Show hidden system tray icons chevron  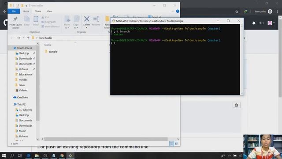pos(230,155)
